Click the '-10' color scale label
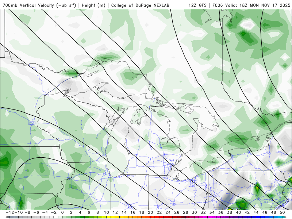This screenshot has width=292, height=219. [18, 212]
